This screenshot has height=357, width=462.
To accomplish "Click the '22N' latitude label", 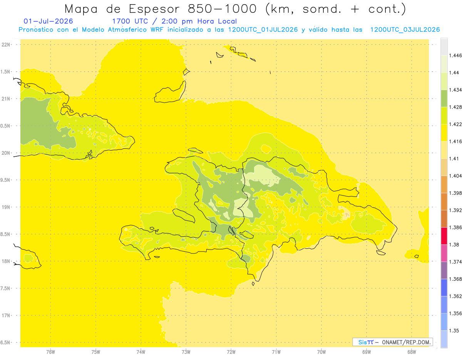I will [x=6, y=44].
